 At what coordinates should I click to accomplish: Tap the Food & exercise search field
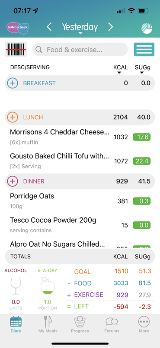[80, 50]
